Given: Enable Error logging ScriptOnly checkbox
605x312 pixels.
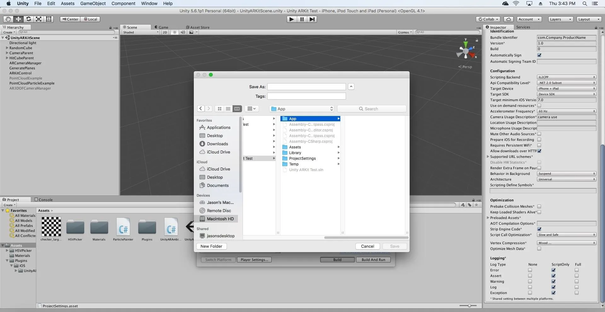Looking at the screenshot, I should (553, 270).
